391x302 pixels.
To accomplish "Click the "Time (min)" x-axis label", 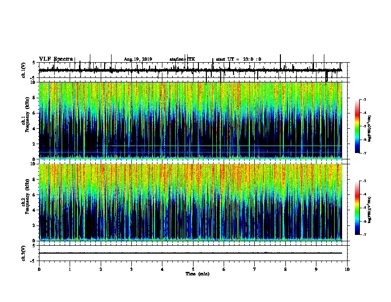I will (197, 274).
